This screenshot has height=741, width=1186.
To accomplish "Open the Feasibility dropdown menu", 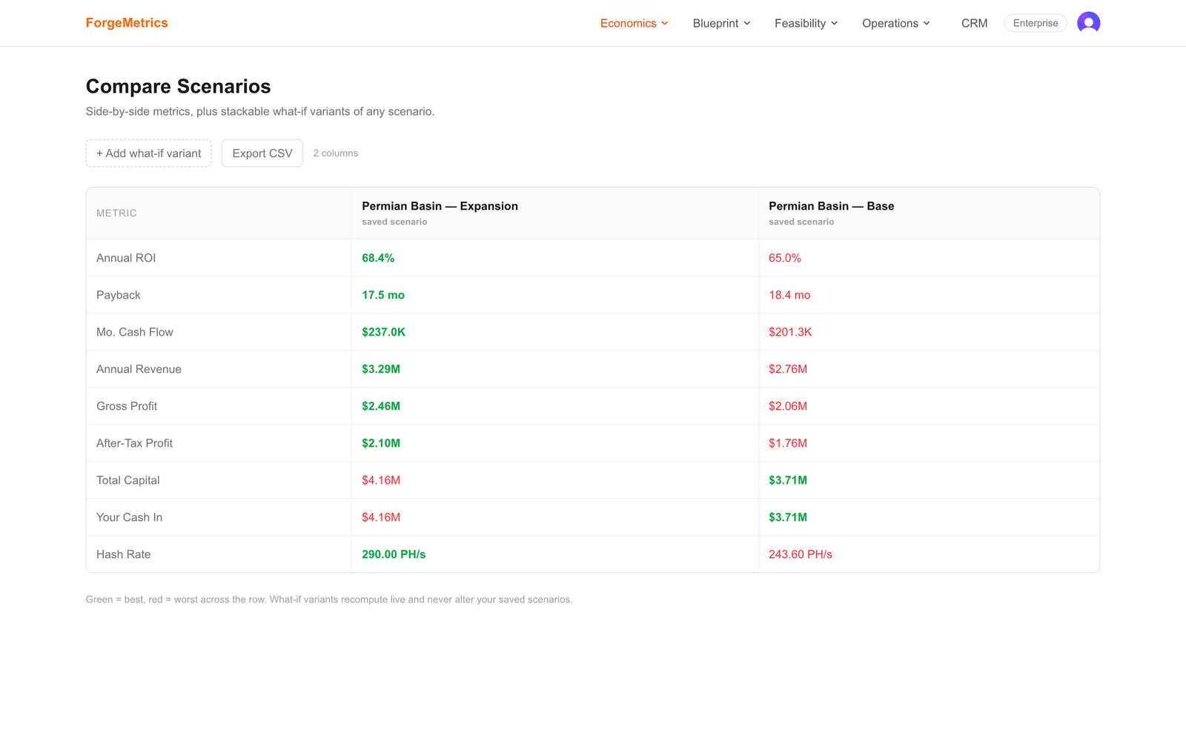I will click(806, 23).
